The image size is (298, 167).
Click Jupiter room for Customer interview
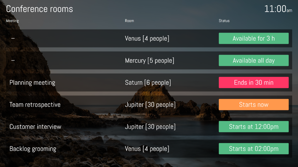tap(150, 127)
